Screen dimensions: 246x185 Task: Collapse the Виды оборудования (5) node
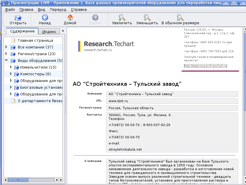pyautogui.click(x=6, y=60)
